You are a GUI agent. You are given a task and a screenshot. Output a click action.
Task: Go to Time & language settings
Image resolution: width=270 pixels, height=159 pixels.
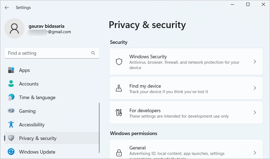point(37,97)
